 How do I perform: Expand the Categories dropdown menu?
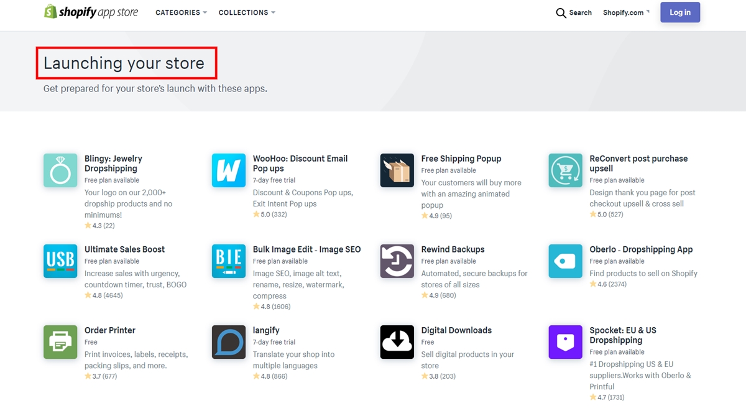(181, 12)
